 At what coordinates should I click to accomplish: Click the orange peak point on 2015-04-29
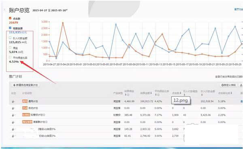point(63,23)
